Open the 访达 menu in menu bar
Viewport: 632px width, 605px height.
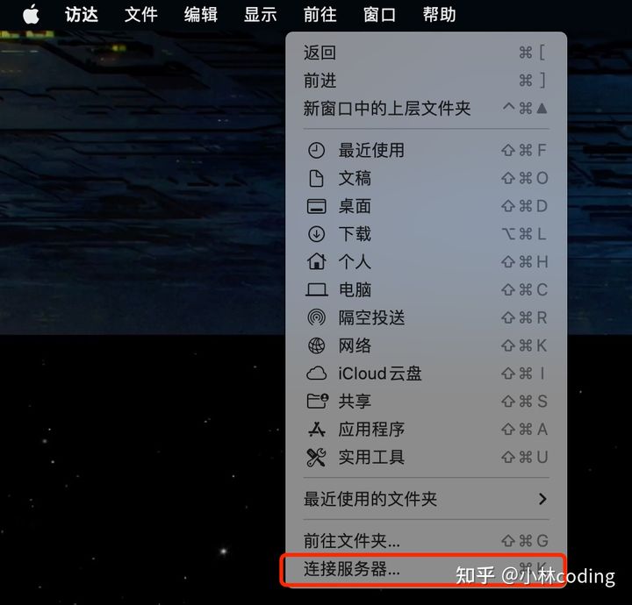(x=82, y=15)
